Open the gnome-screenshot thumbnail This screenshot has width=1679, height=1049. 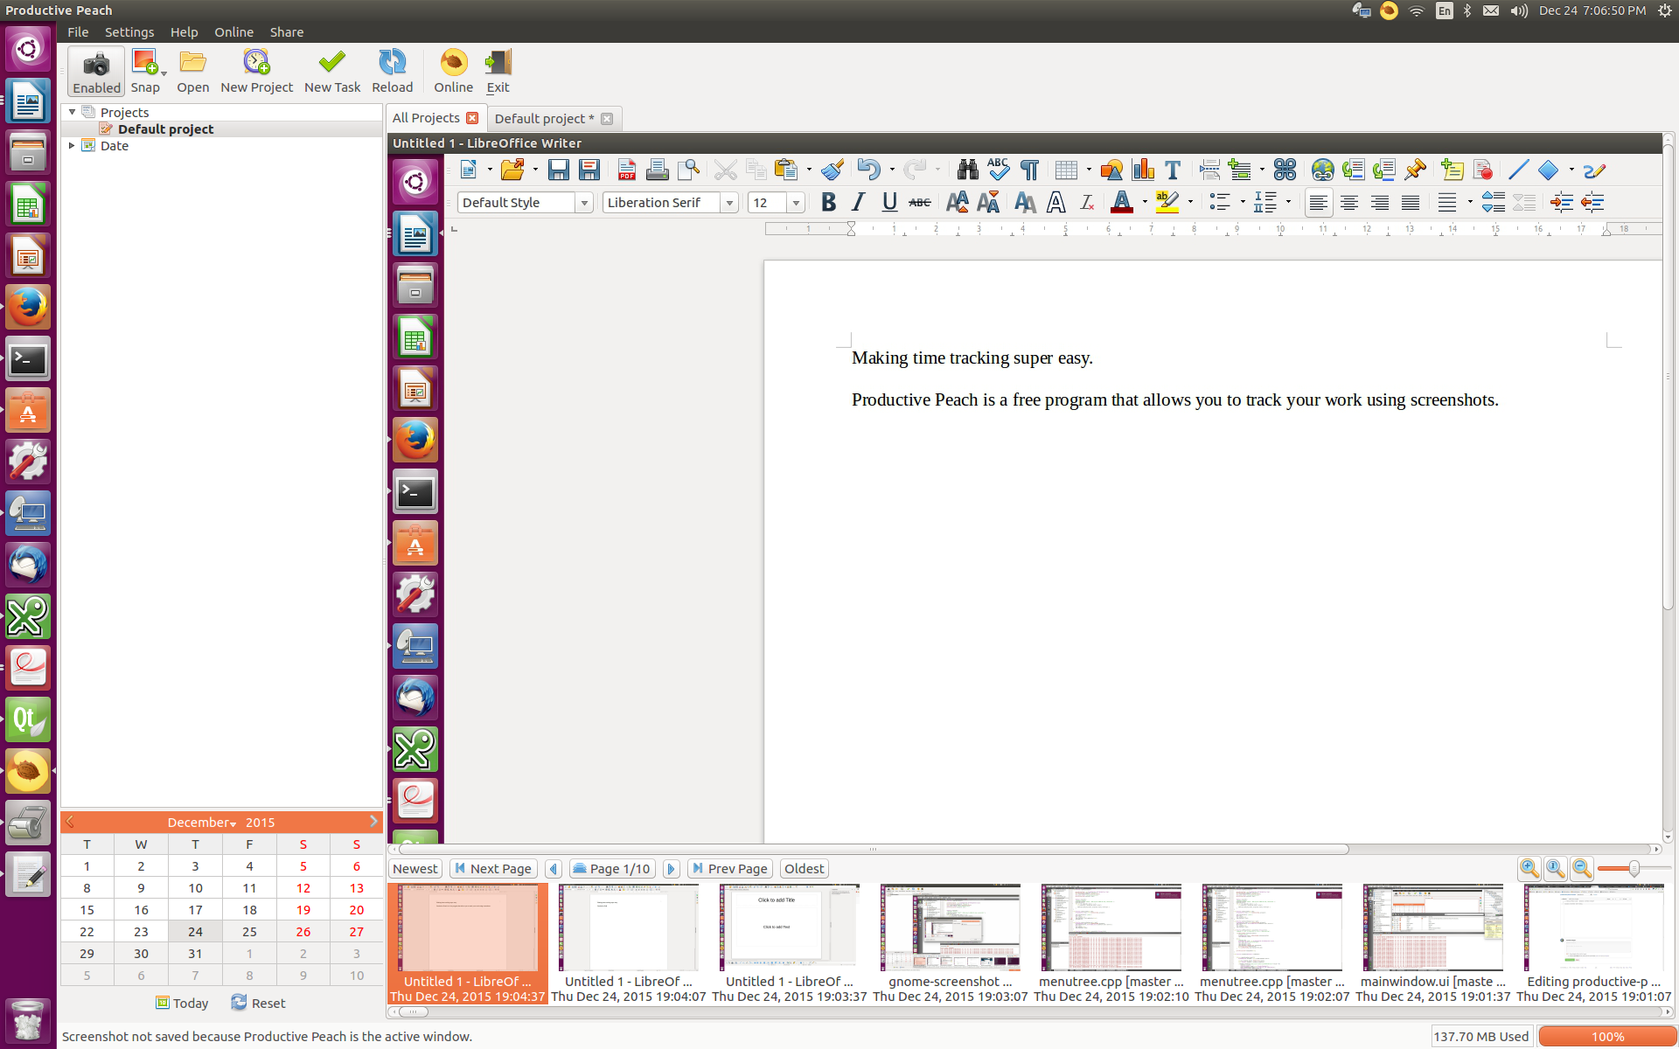pyautogui.click(x=951, y=942)
